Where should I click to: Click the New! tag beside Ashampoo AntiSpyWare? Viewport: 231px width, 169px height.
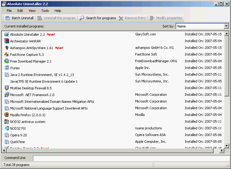[x=59, y=48]
